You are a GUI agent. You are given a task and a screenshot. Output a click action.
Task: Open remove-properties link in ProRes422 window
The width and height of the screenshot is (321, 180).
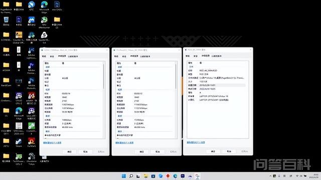coord(124,142)
